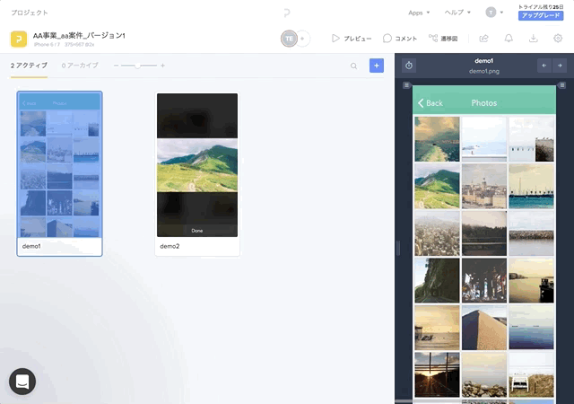Image resolution: width=574 pixels, height=404 pixels.
Task: Go to previous screen arrow
Action: 544,66
